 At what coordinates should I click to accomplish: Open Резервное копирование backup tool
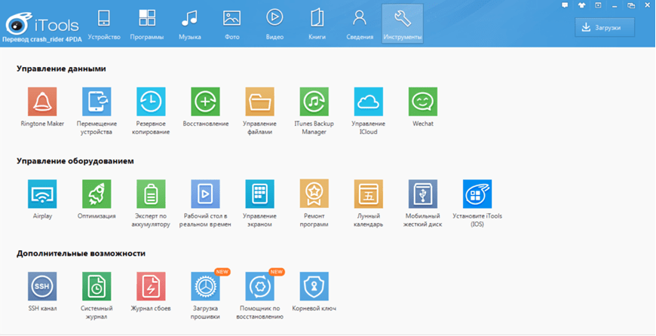click(151, 102)
